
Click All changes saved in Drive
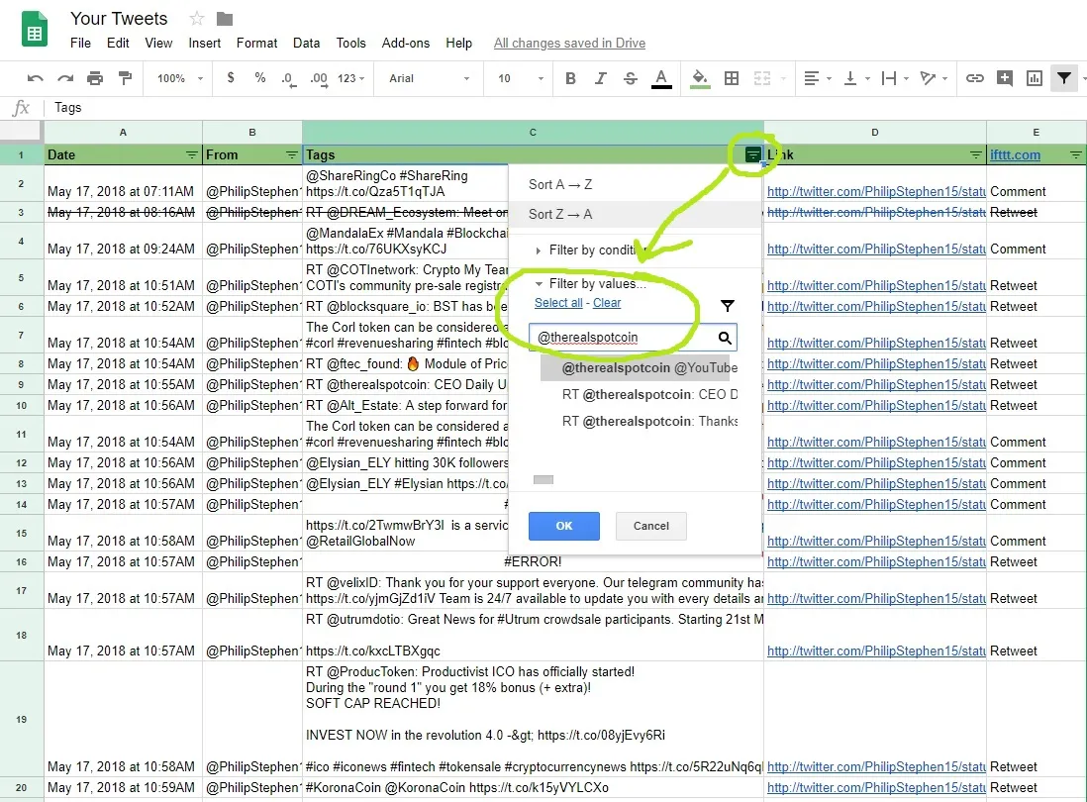click(x=569, y=43)
